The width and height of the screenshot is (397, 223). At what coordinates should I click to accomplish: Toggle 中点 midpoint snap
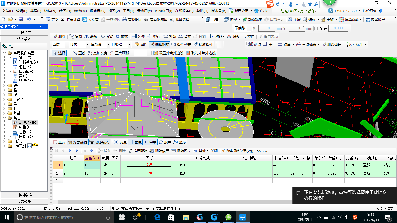click(x=150, y=142)
